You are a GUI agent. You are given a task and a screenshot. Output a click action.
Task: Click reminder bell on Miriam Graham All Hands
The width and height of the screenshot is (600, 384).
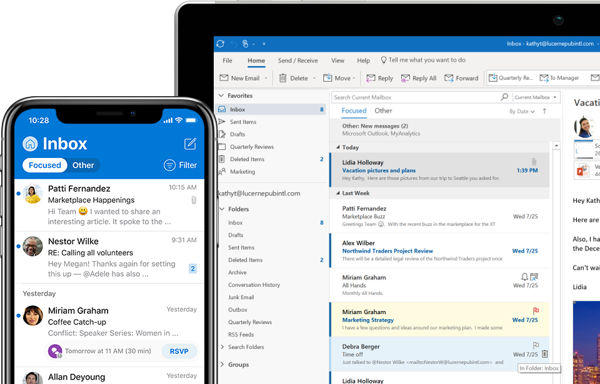pyautogui.click(x=524, y=277)
